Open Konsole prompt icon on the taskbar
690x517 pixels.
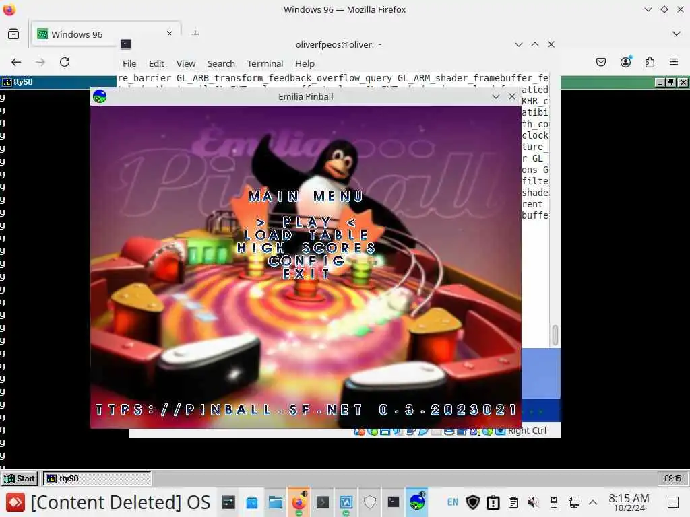(323, 502)
